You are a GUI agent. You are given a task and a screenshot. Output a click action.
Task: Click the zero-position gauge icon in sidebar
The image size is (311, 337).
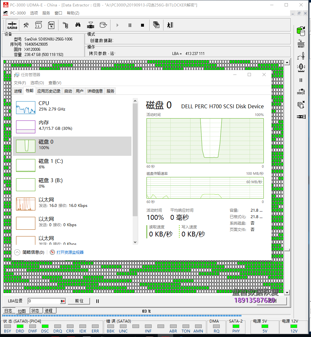(301, 68)
